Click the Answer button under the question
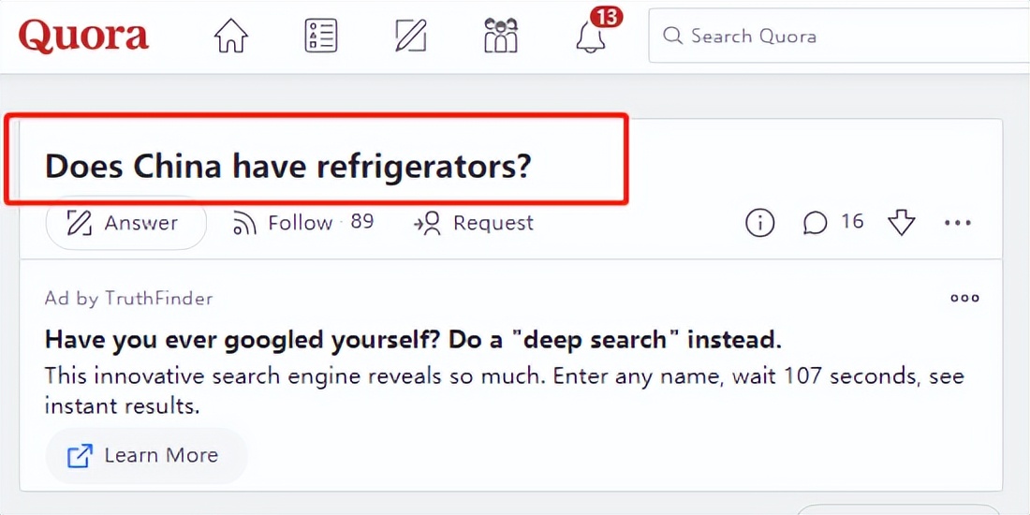Viewport: 1030px width, 515px height. pyautogui.click(x=125, y=223)
